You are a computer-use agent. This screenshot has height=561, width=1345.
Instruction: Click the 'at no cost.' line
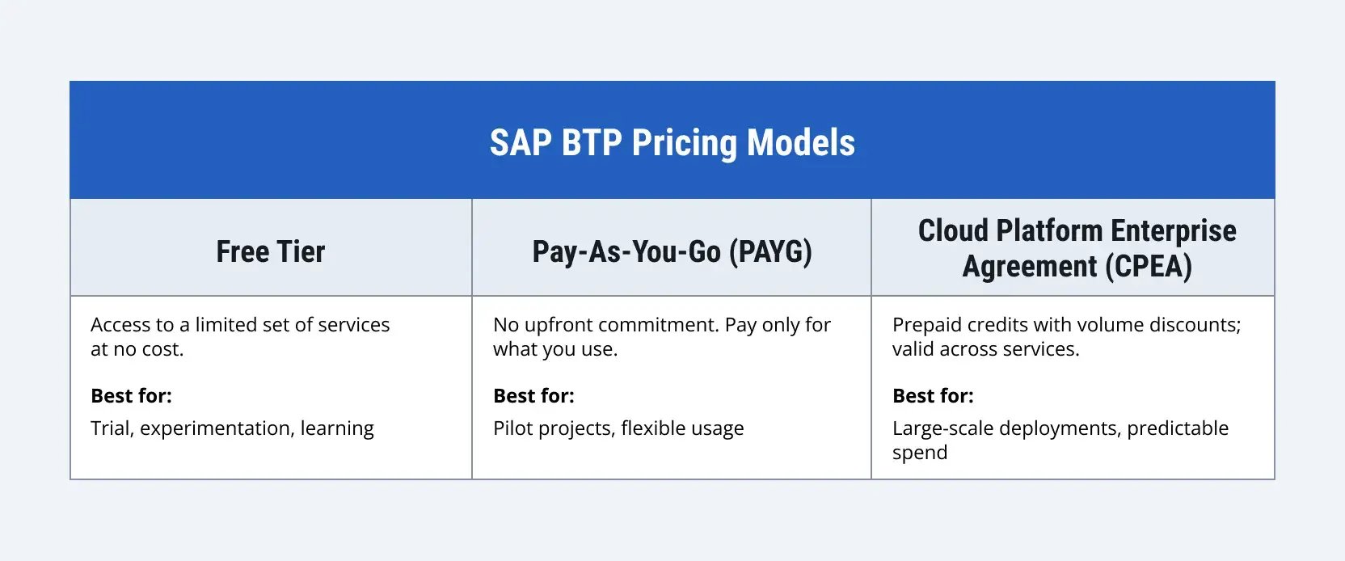(x=137, y=349)
